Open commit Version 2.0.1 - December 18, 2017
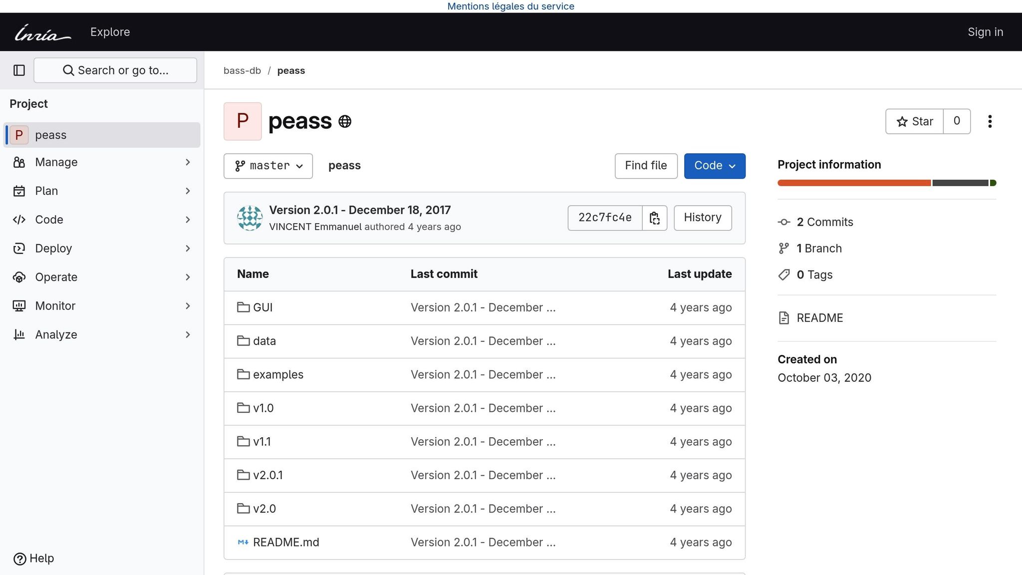Screen dimensions: 1022x575 360,210
